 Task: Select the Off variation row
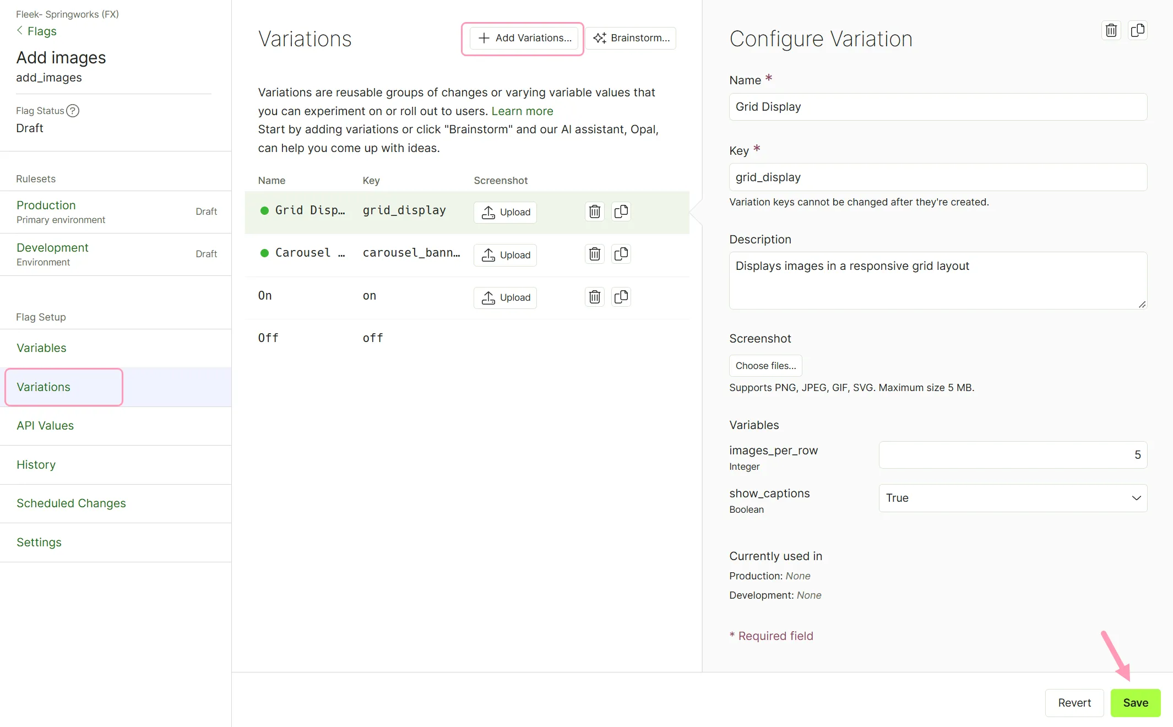[467, 338]
